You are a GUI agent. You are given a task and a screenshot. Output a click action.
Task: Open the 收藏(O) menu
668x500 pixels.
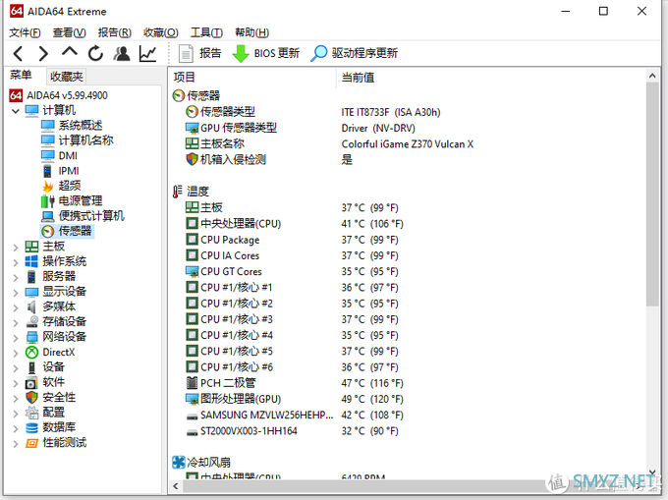point(160,32)
